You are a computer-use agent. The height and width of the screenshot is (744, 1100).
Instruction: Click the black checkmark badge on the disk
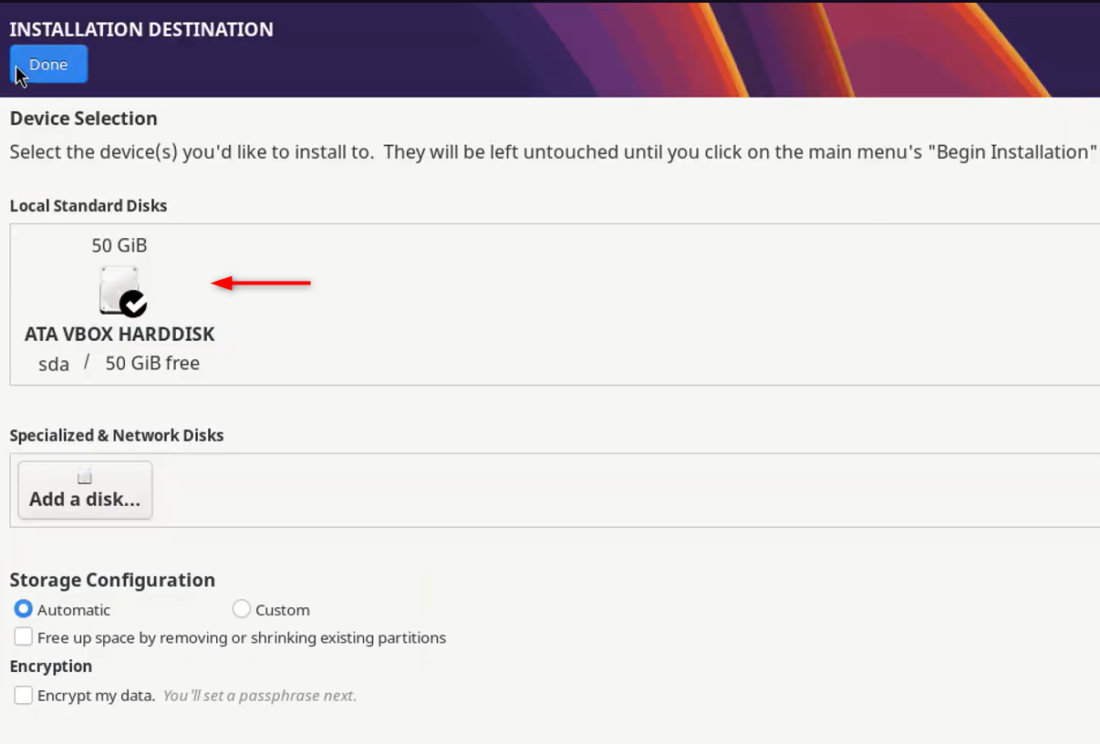tap(133, 303)
